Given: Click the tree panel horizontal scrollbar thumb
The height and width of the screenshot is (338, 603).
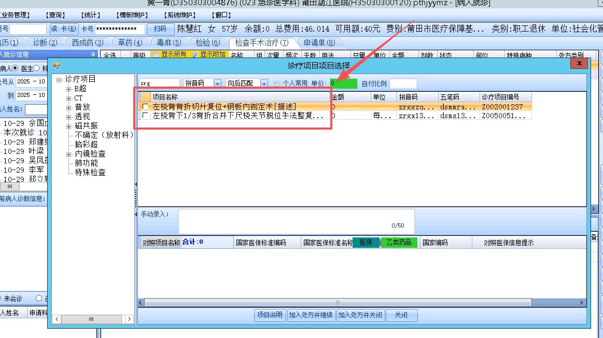Looking at the screenshot, I should [91, 319].
